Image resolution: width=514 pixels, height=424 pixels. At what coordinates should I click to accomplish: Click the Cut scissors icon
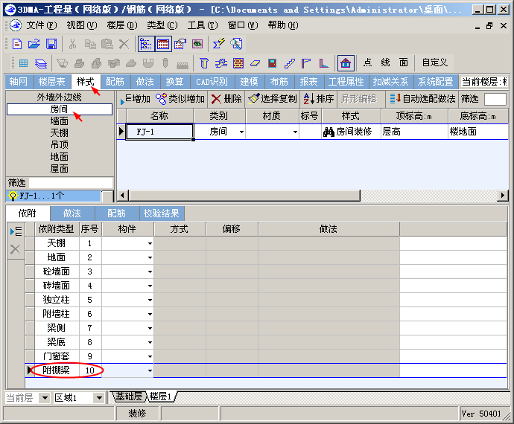[x=72, y=44]
